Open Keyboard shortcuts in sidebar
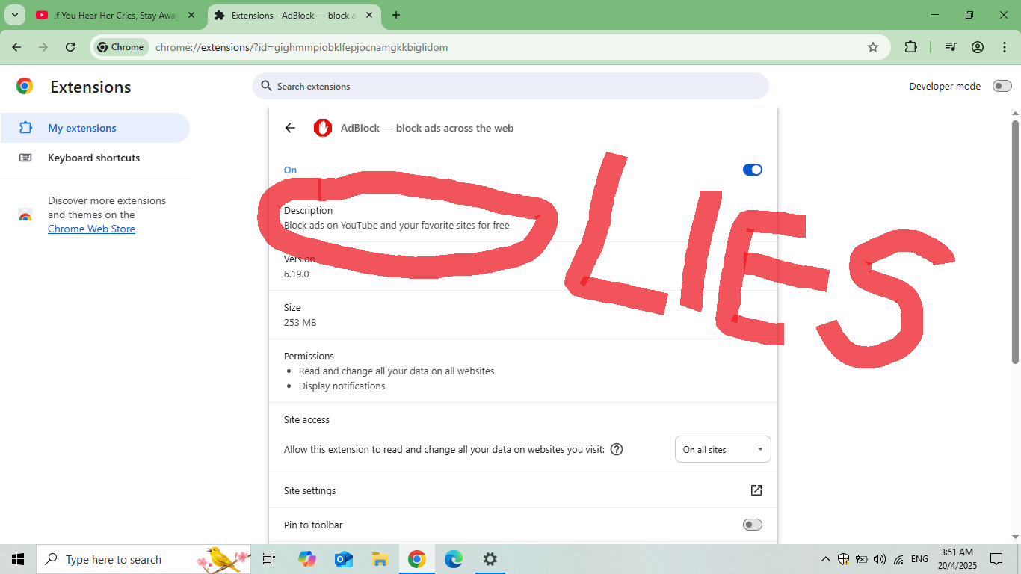 pos(95,158)
